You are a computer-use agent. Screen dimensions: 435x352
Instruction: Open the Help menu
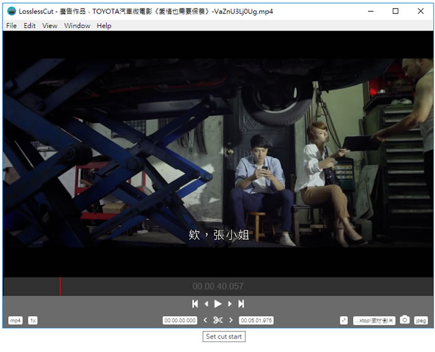point(104,26)
